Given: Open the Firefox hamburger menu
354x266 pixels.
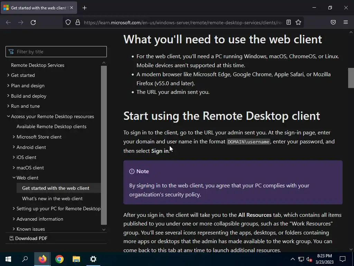Looking at the screenshot, I should coord(346,22).
